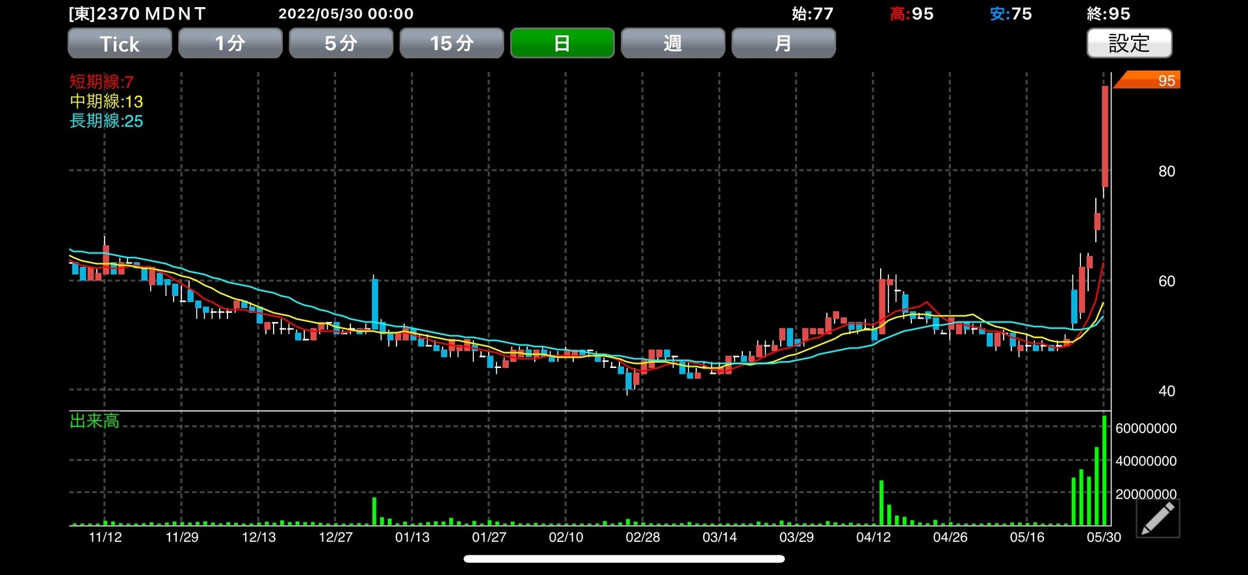Click the 20000000 volume axis label
This screenshot has height=575, width=1248.
pyautogui.click(x=1146, y=494)
